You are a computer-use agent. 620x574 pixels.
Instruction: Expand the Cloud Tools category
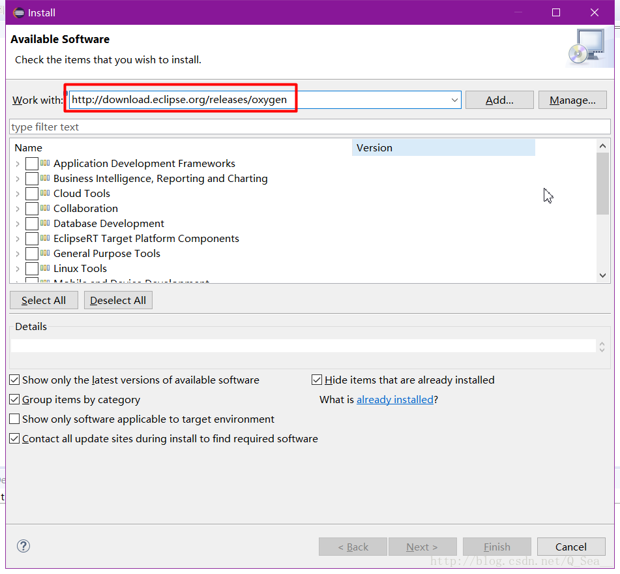[18, 194]
